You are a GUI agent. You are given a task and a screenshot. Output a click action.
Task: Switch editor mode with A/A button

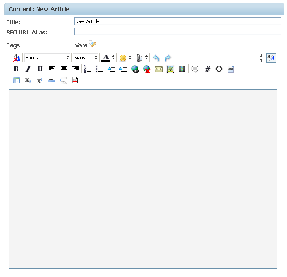(x=271, y=58)
